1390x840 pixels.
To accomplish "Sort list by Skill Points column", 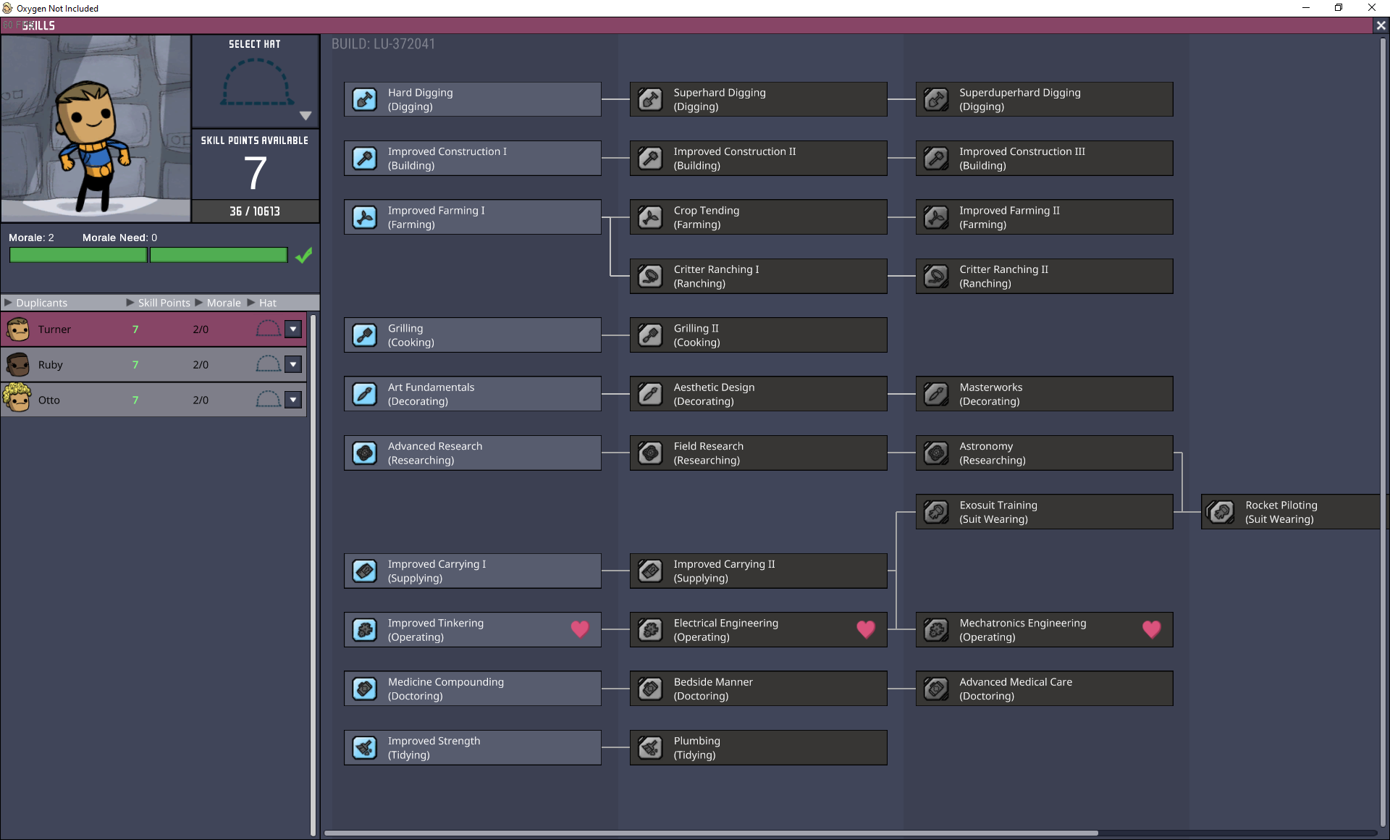I will point(158,303).
